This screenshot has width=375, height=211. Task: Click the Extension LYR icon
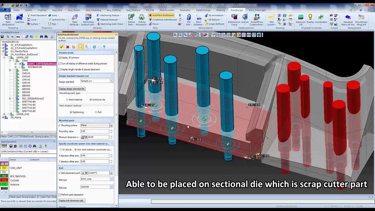(301, 19)
